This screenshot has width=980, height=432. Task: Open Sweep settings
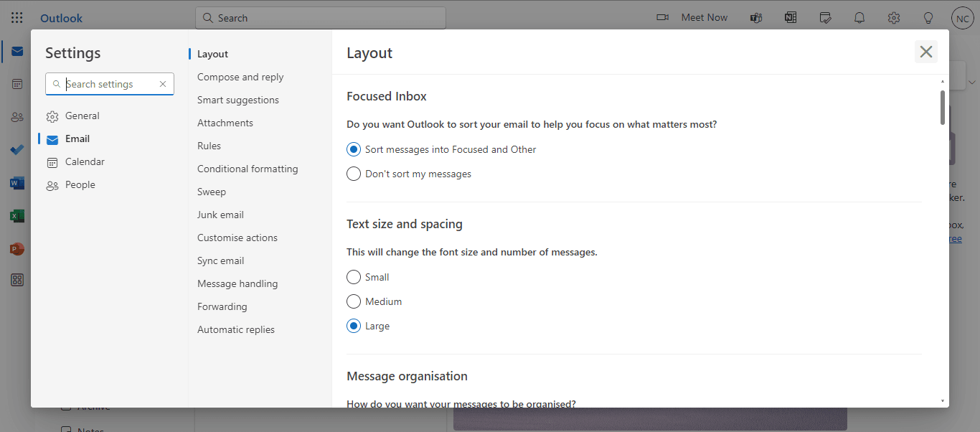212,192
